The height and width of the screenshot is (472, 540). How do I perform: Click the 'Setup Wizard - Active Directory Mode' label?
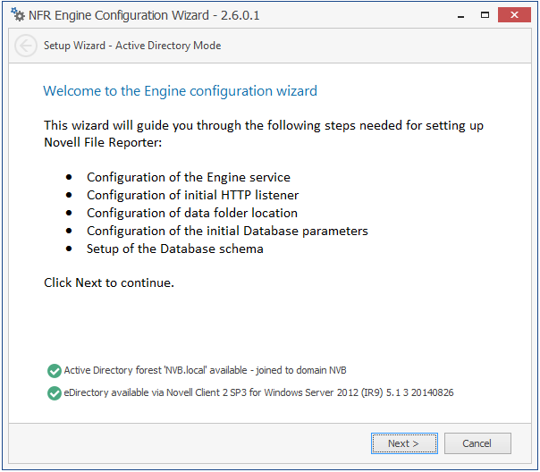[x=132, y=46]
